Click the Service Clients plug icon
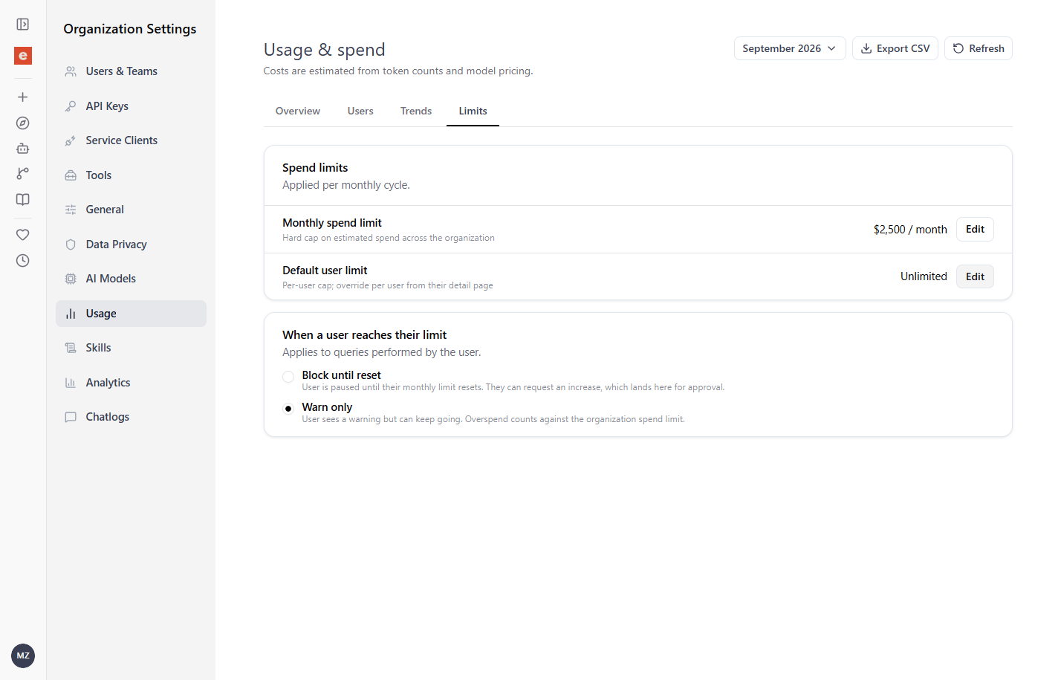 71,140
